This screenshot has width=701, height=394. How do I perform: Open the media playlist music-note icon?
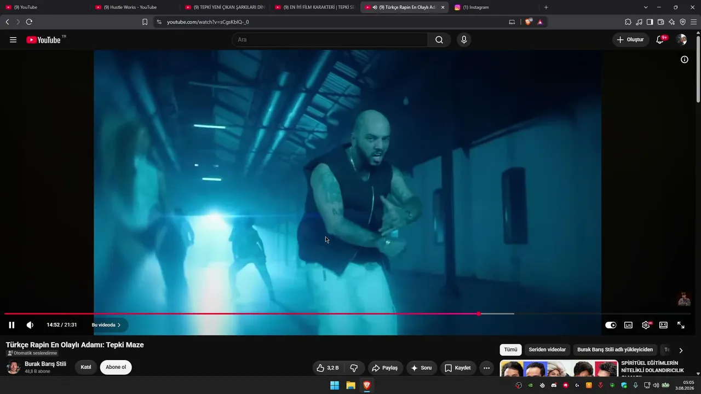pos(639,22)
